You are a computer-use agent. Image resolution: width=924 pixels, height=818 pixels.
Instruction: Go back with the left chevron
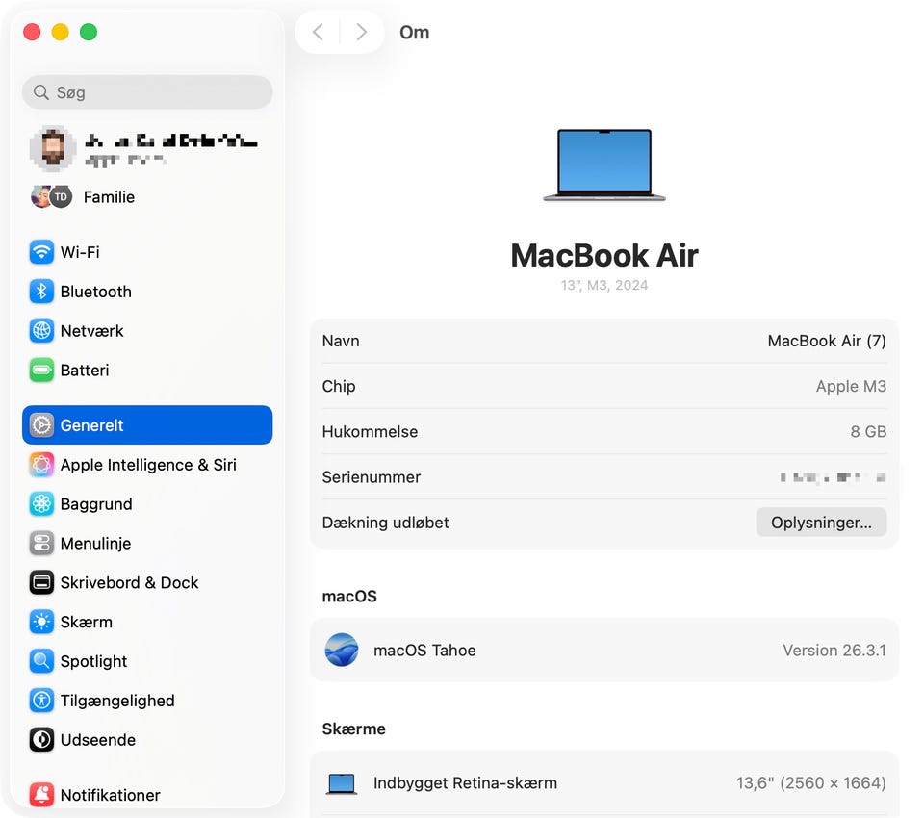[x=319, y=32]
